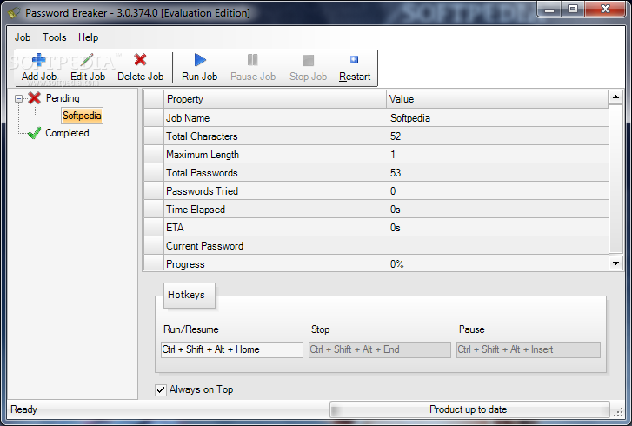Collapse the Pending tree node

coord(18,98)
